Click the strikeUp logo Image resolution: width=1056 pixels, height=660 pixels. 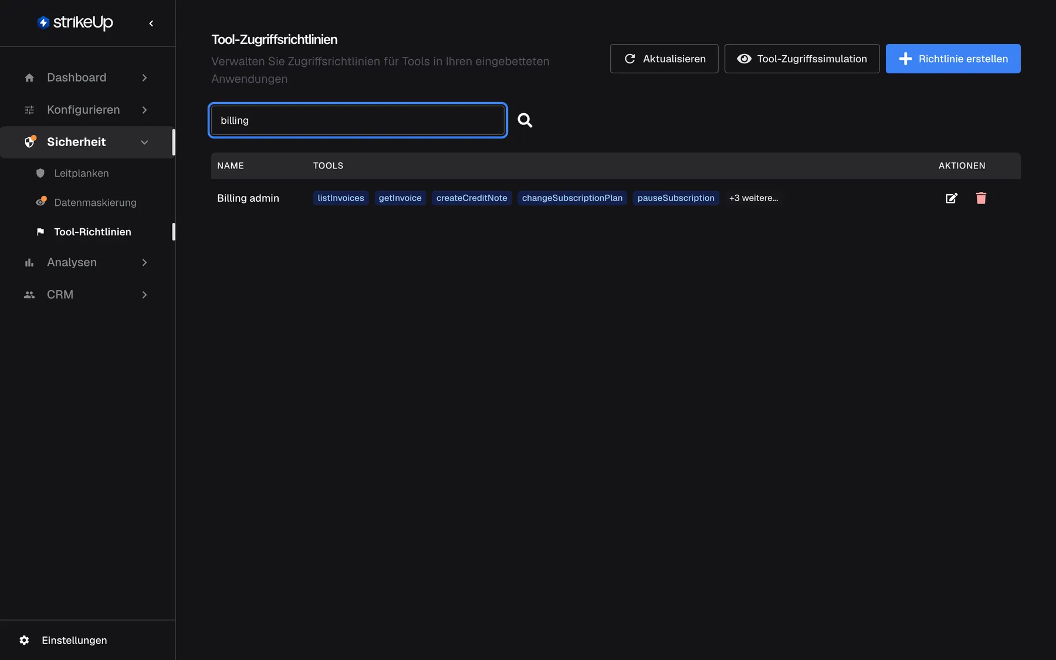point(75,22)
